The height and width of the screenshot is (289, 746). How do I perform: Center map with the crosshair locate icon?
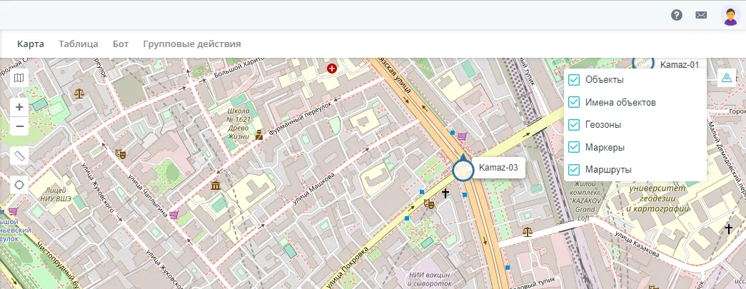click(x=19, y=185)
